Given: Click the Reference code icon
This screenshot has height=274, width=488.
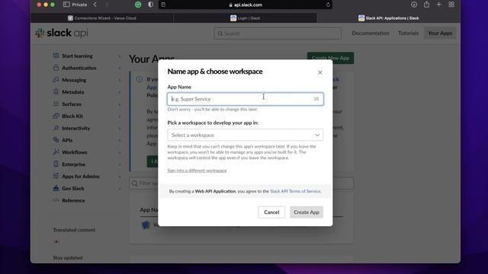Looking at the screenshot, I should 56,200.
